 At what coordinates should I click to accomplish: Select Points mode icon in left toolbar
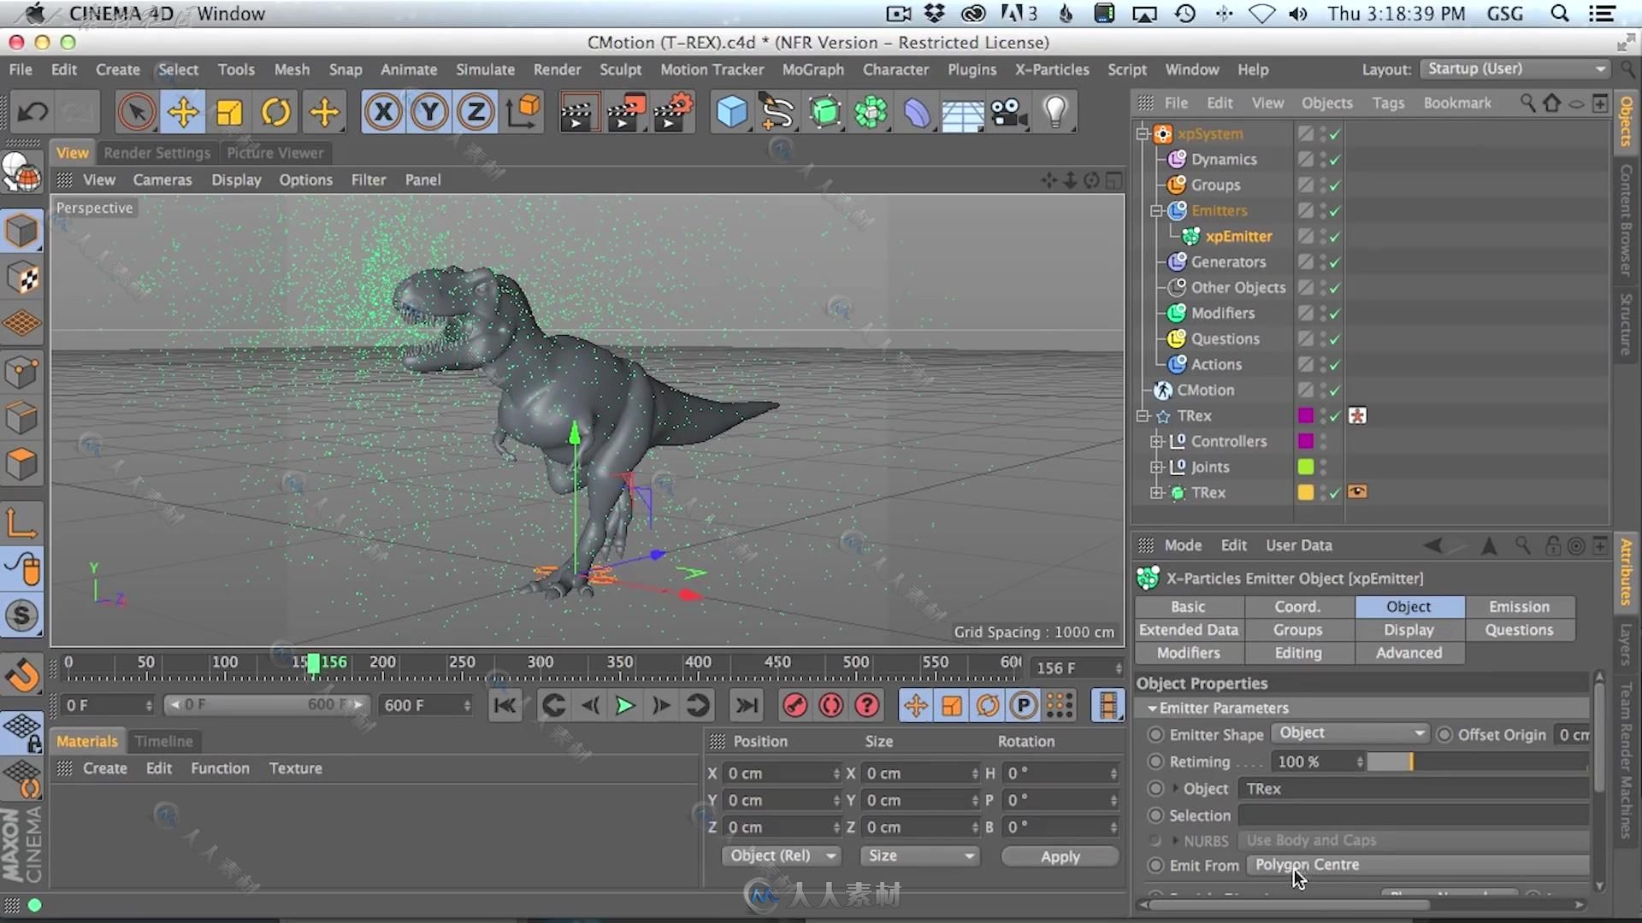(x=22, y=373)
